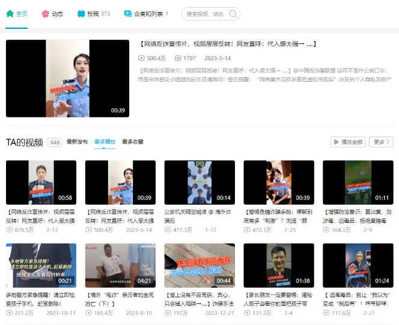
Task: Click the pink 动态 activity icon
Action: (x=45, y=13)
